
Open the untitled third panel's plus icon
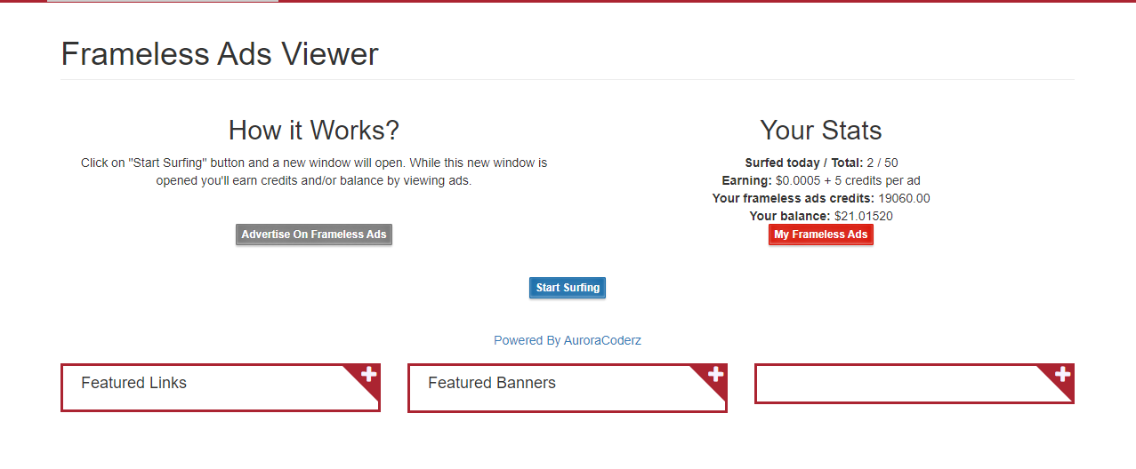tap(1063, 375)
